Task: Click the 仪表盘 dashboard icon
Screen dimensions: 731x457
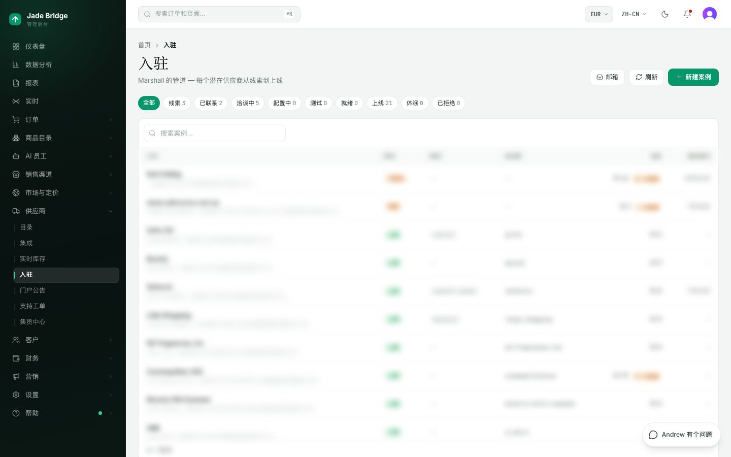Action: (16, 46)
